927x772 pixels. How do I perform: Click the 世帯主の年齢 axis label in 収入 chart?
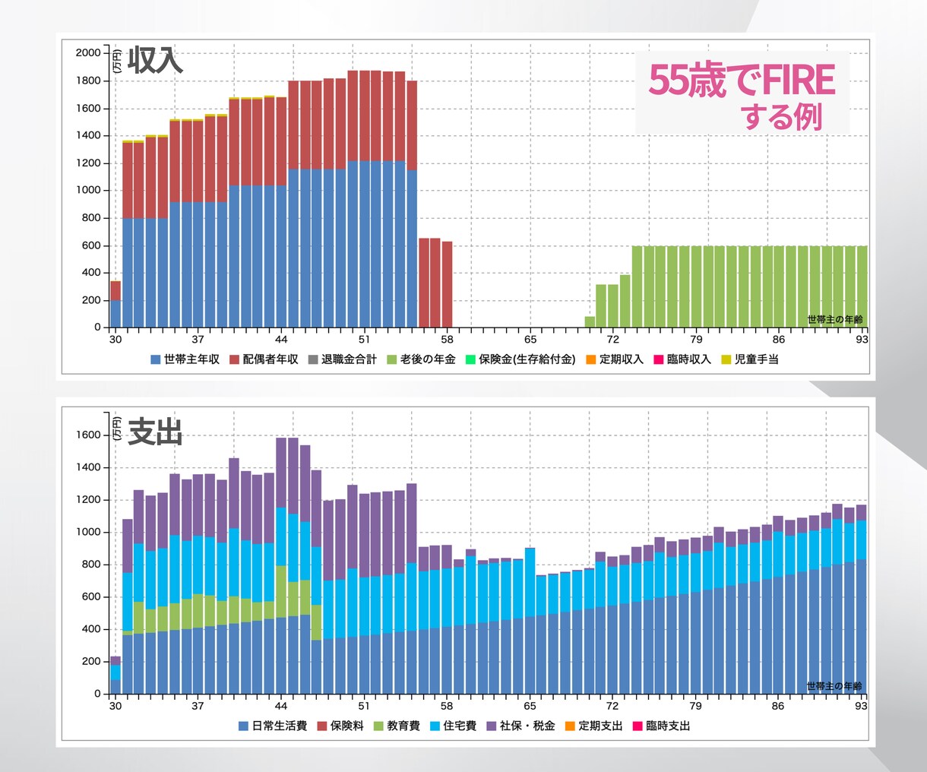pos(834,320)
